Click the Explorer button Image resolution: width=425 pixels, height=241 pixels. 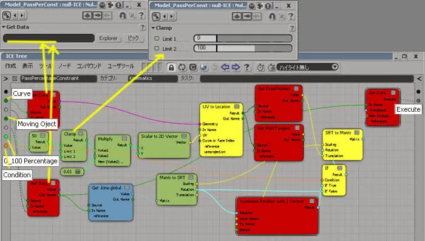[108, 38]
